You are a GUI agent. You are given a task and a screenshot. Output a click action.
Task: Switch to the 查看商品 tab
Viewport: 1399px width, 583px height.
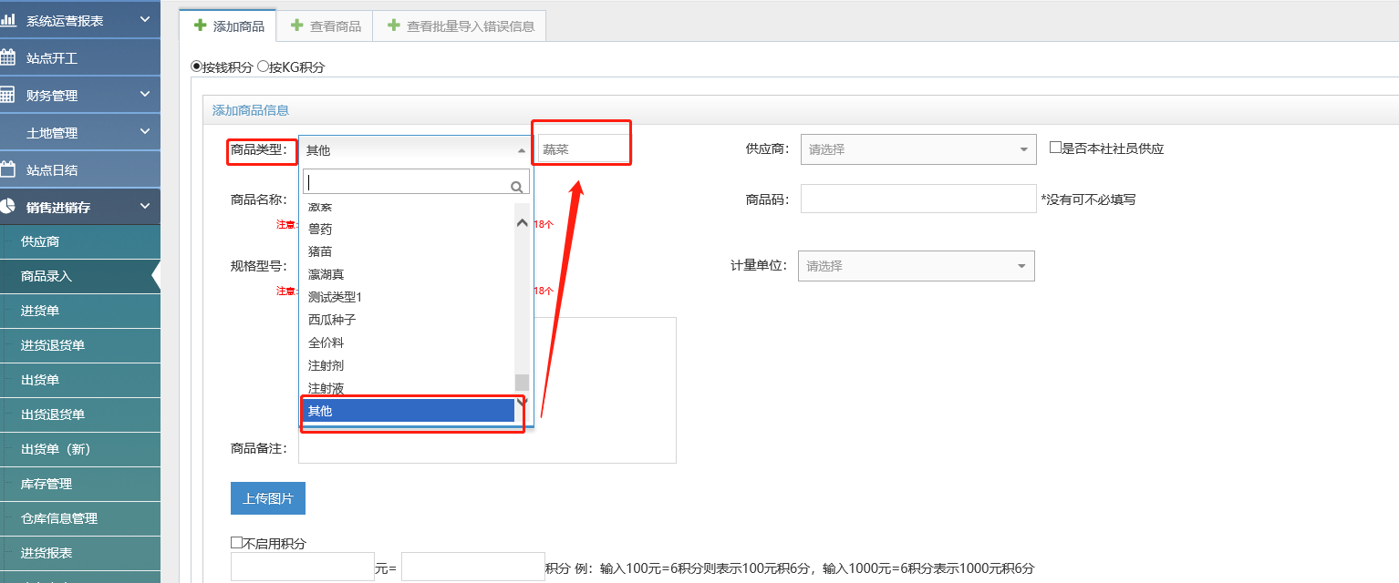point(326,26)
